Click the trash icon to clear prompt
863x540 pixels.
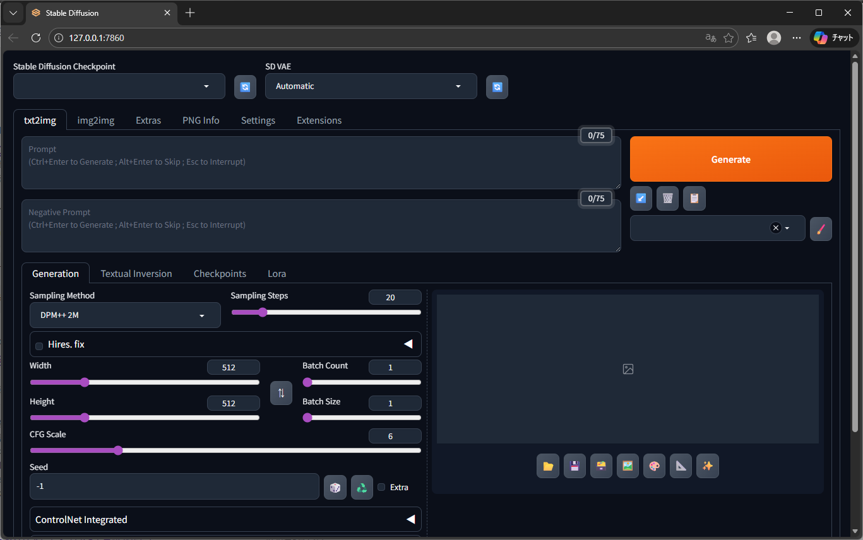667,199
